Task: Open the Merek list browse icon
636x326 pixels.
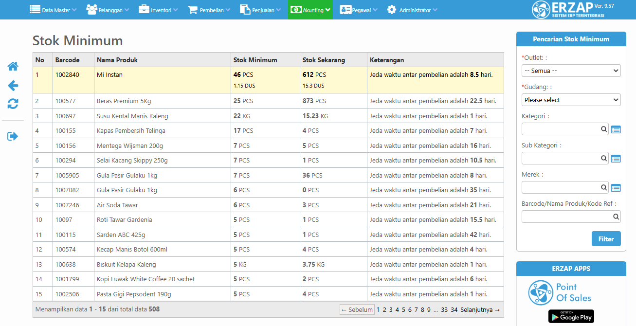Action: pyautogui.click(x=616, y=188)
